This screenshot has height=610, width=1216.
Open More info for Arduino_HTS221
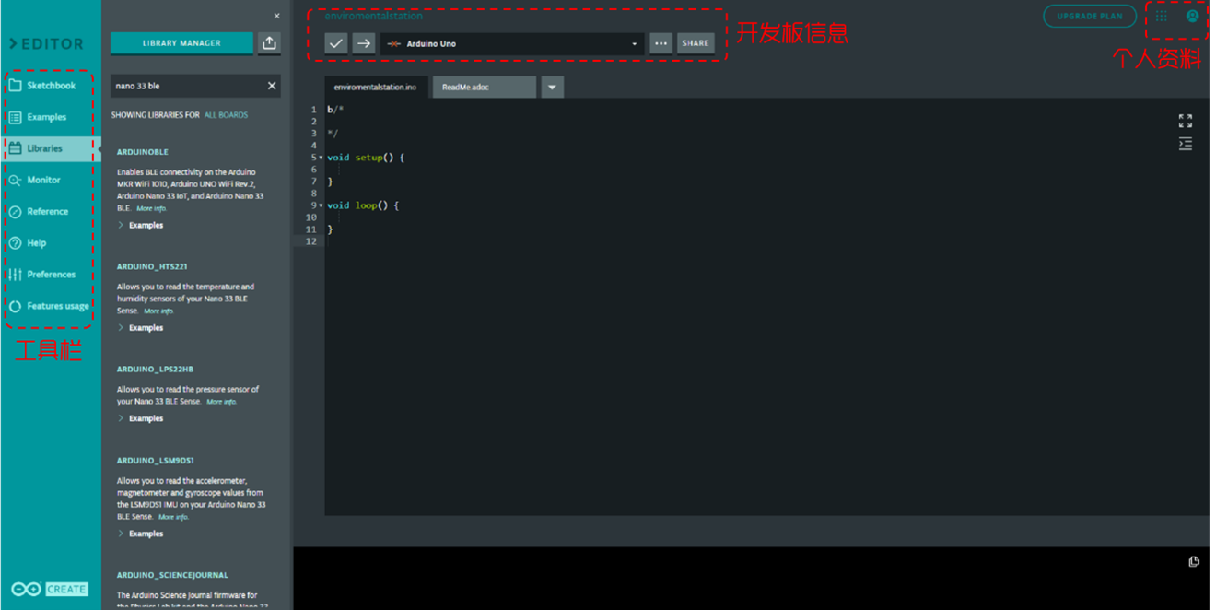tap(158, 311)
